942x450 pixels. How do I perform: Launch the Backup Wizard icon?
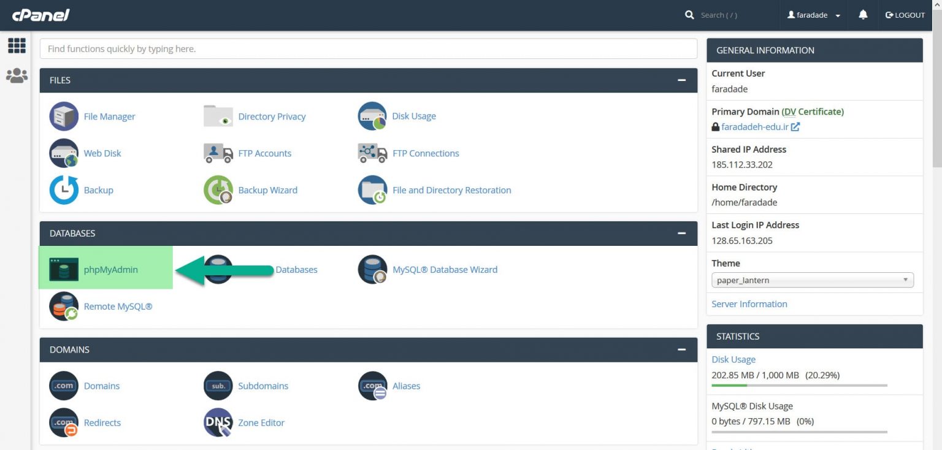pyautogui.click(x=218, y=190)
